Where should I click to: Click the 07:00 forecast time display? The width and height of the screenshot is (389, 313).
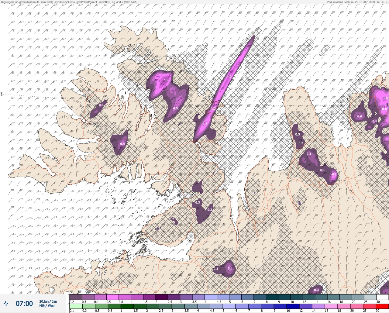click(x=24, y=303)
